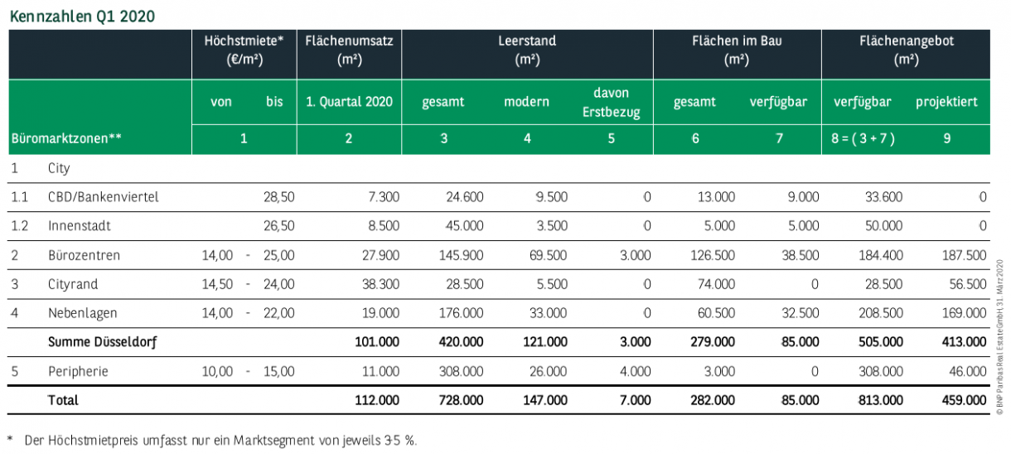Select the Total row label
Image resolution: width=1011 pixels, height=454 pixels.
coord(63,400)
